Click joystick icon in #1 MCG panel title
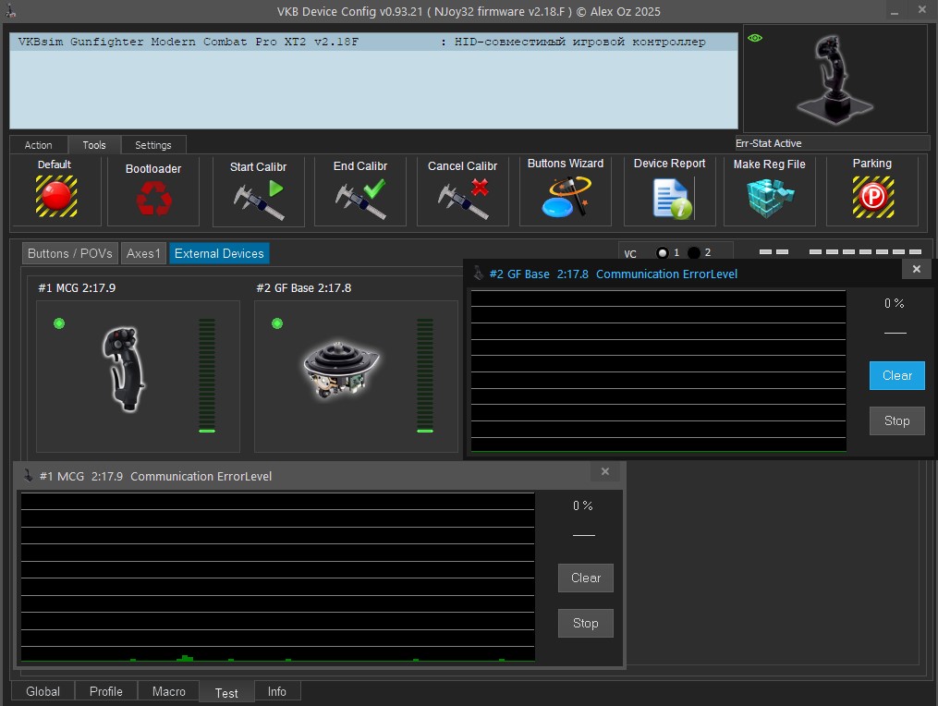938x706 pixels. (28, 476)
